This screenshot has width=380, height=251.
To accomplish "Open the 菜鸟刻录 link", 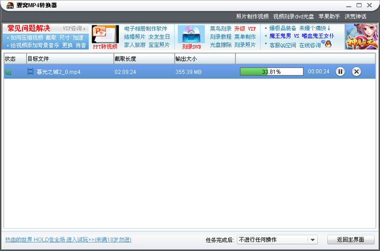I will [x=221, y=28].
